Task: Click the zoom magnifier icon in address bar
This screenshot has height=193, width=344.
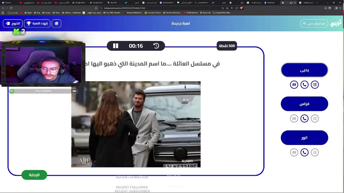Action: coord(232,8)
